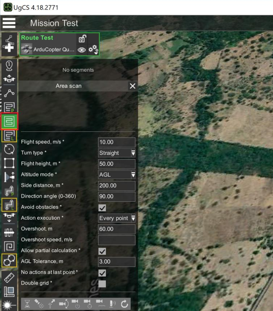
Task: Close the Area scan panel
Action: (x=132, y=86)
